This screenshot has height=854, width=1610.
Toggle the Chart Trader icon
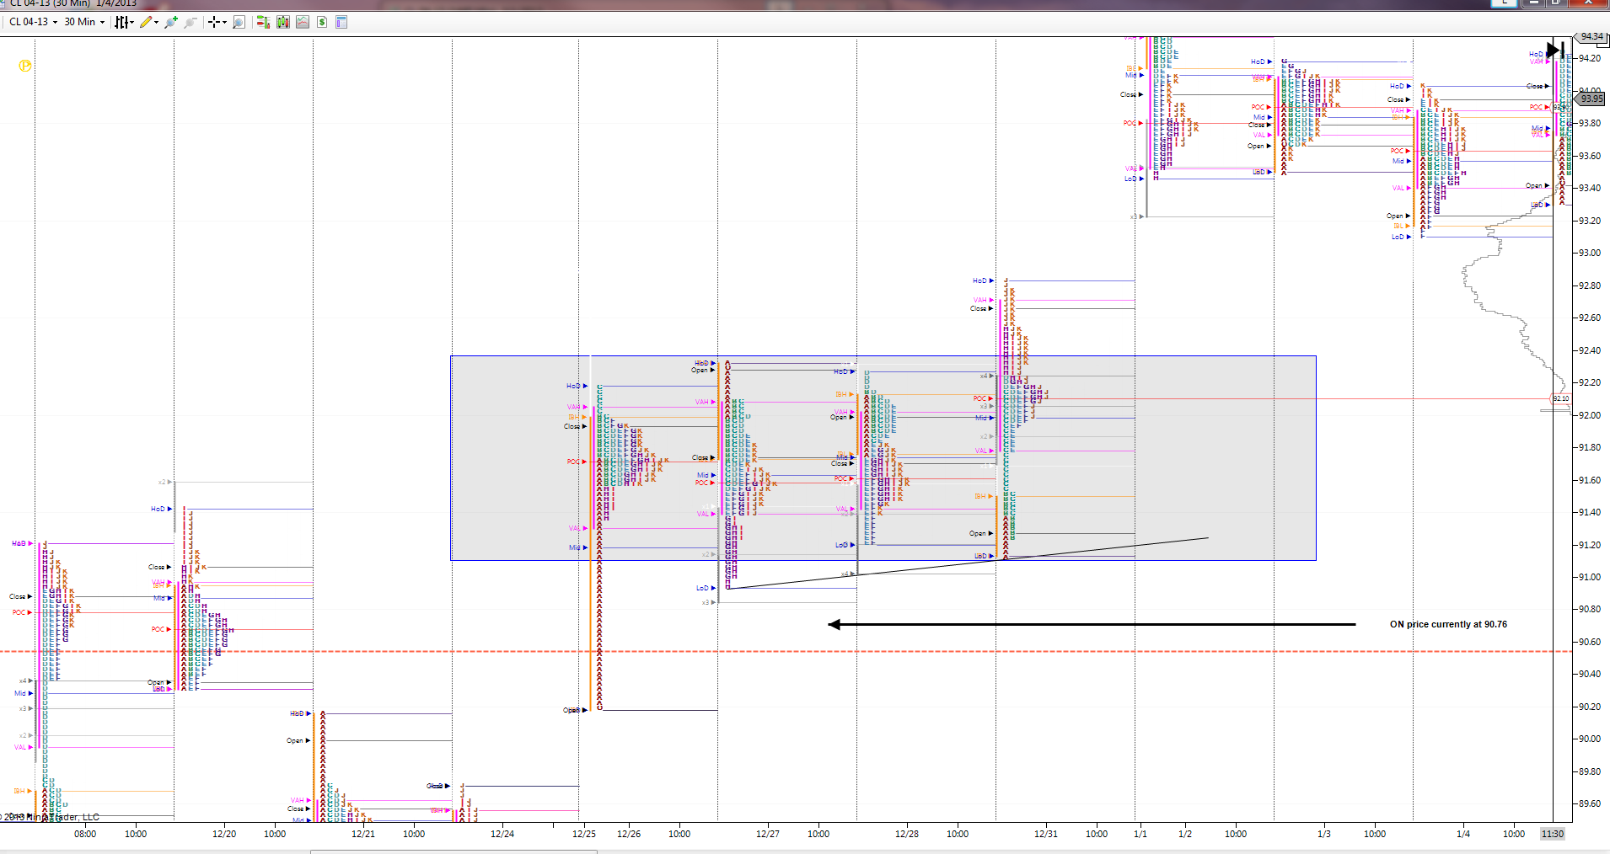[x=263, y=22]
